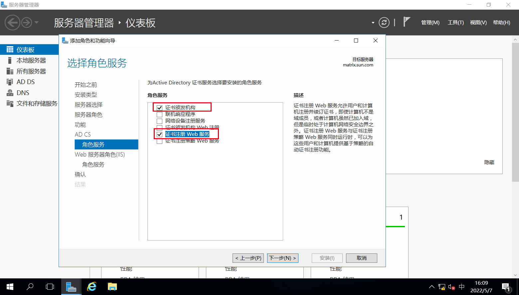Click the muted volume tray icon
This screenshot has height=295, width=519.
pos(451,287)
